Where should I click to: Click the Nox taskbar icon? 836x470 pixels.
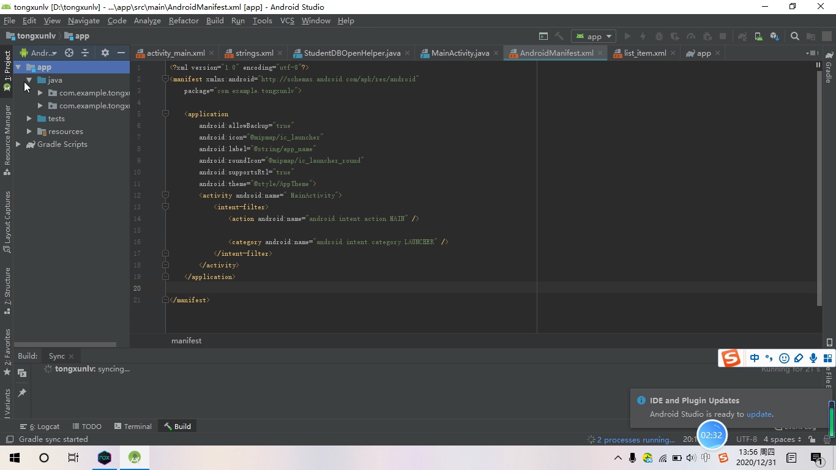coord(105,457)
